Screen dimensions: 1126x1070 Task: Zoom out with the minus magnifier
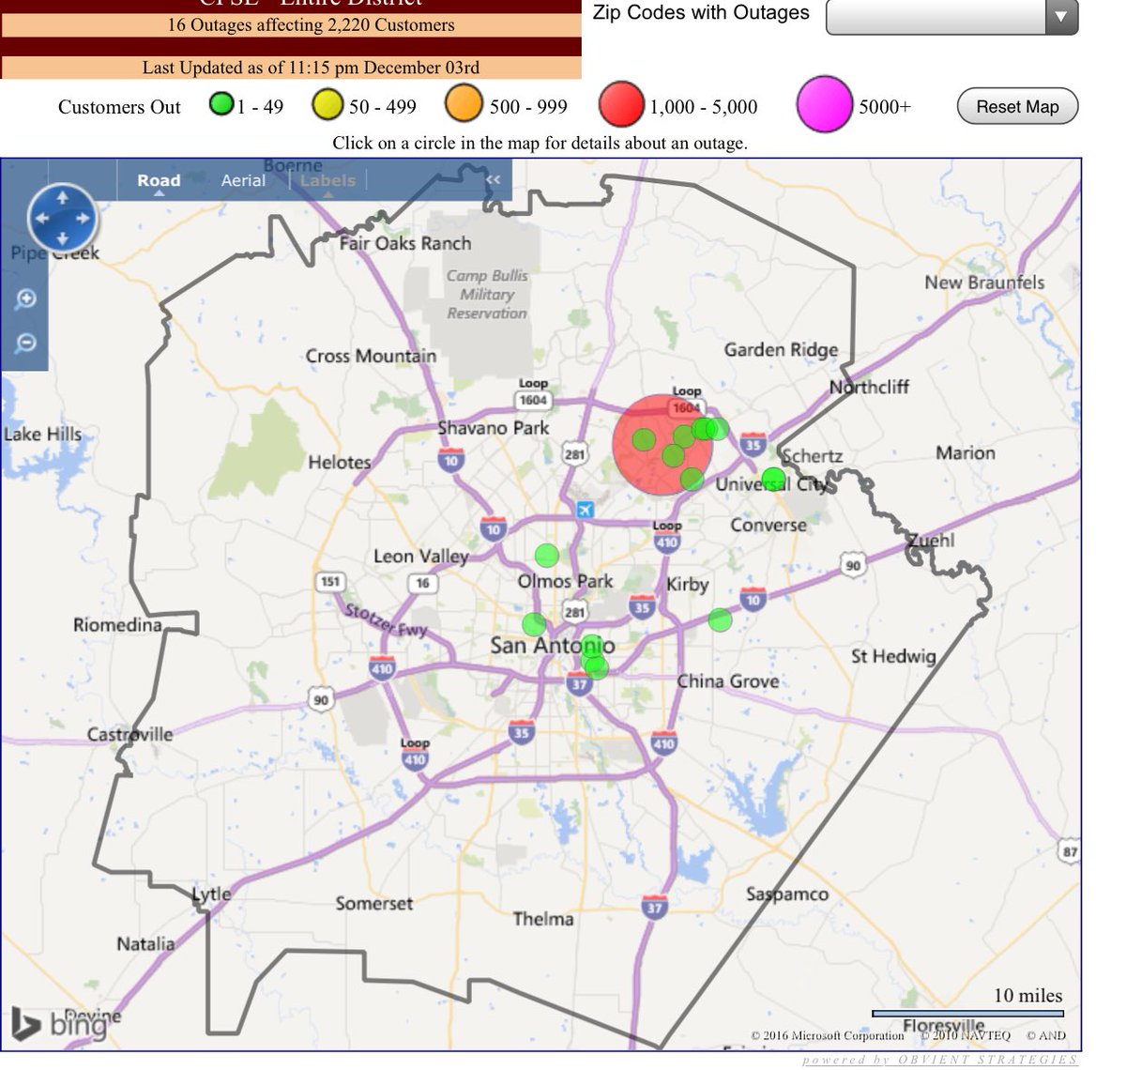coord(25,343)
